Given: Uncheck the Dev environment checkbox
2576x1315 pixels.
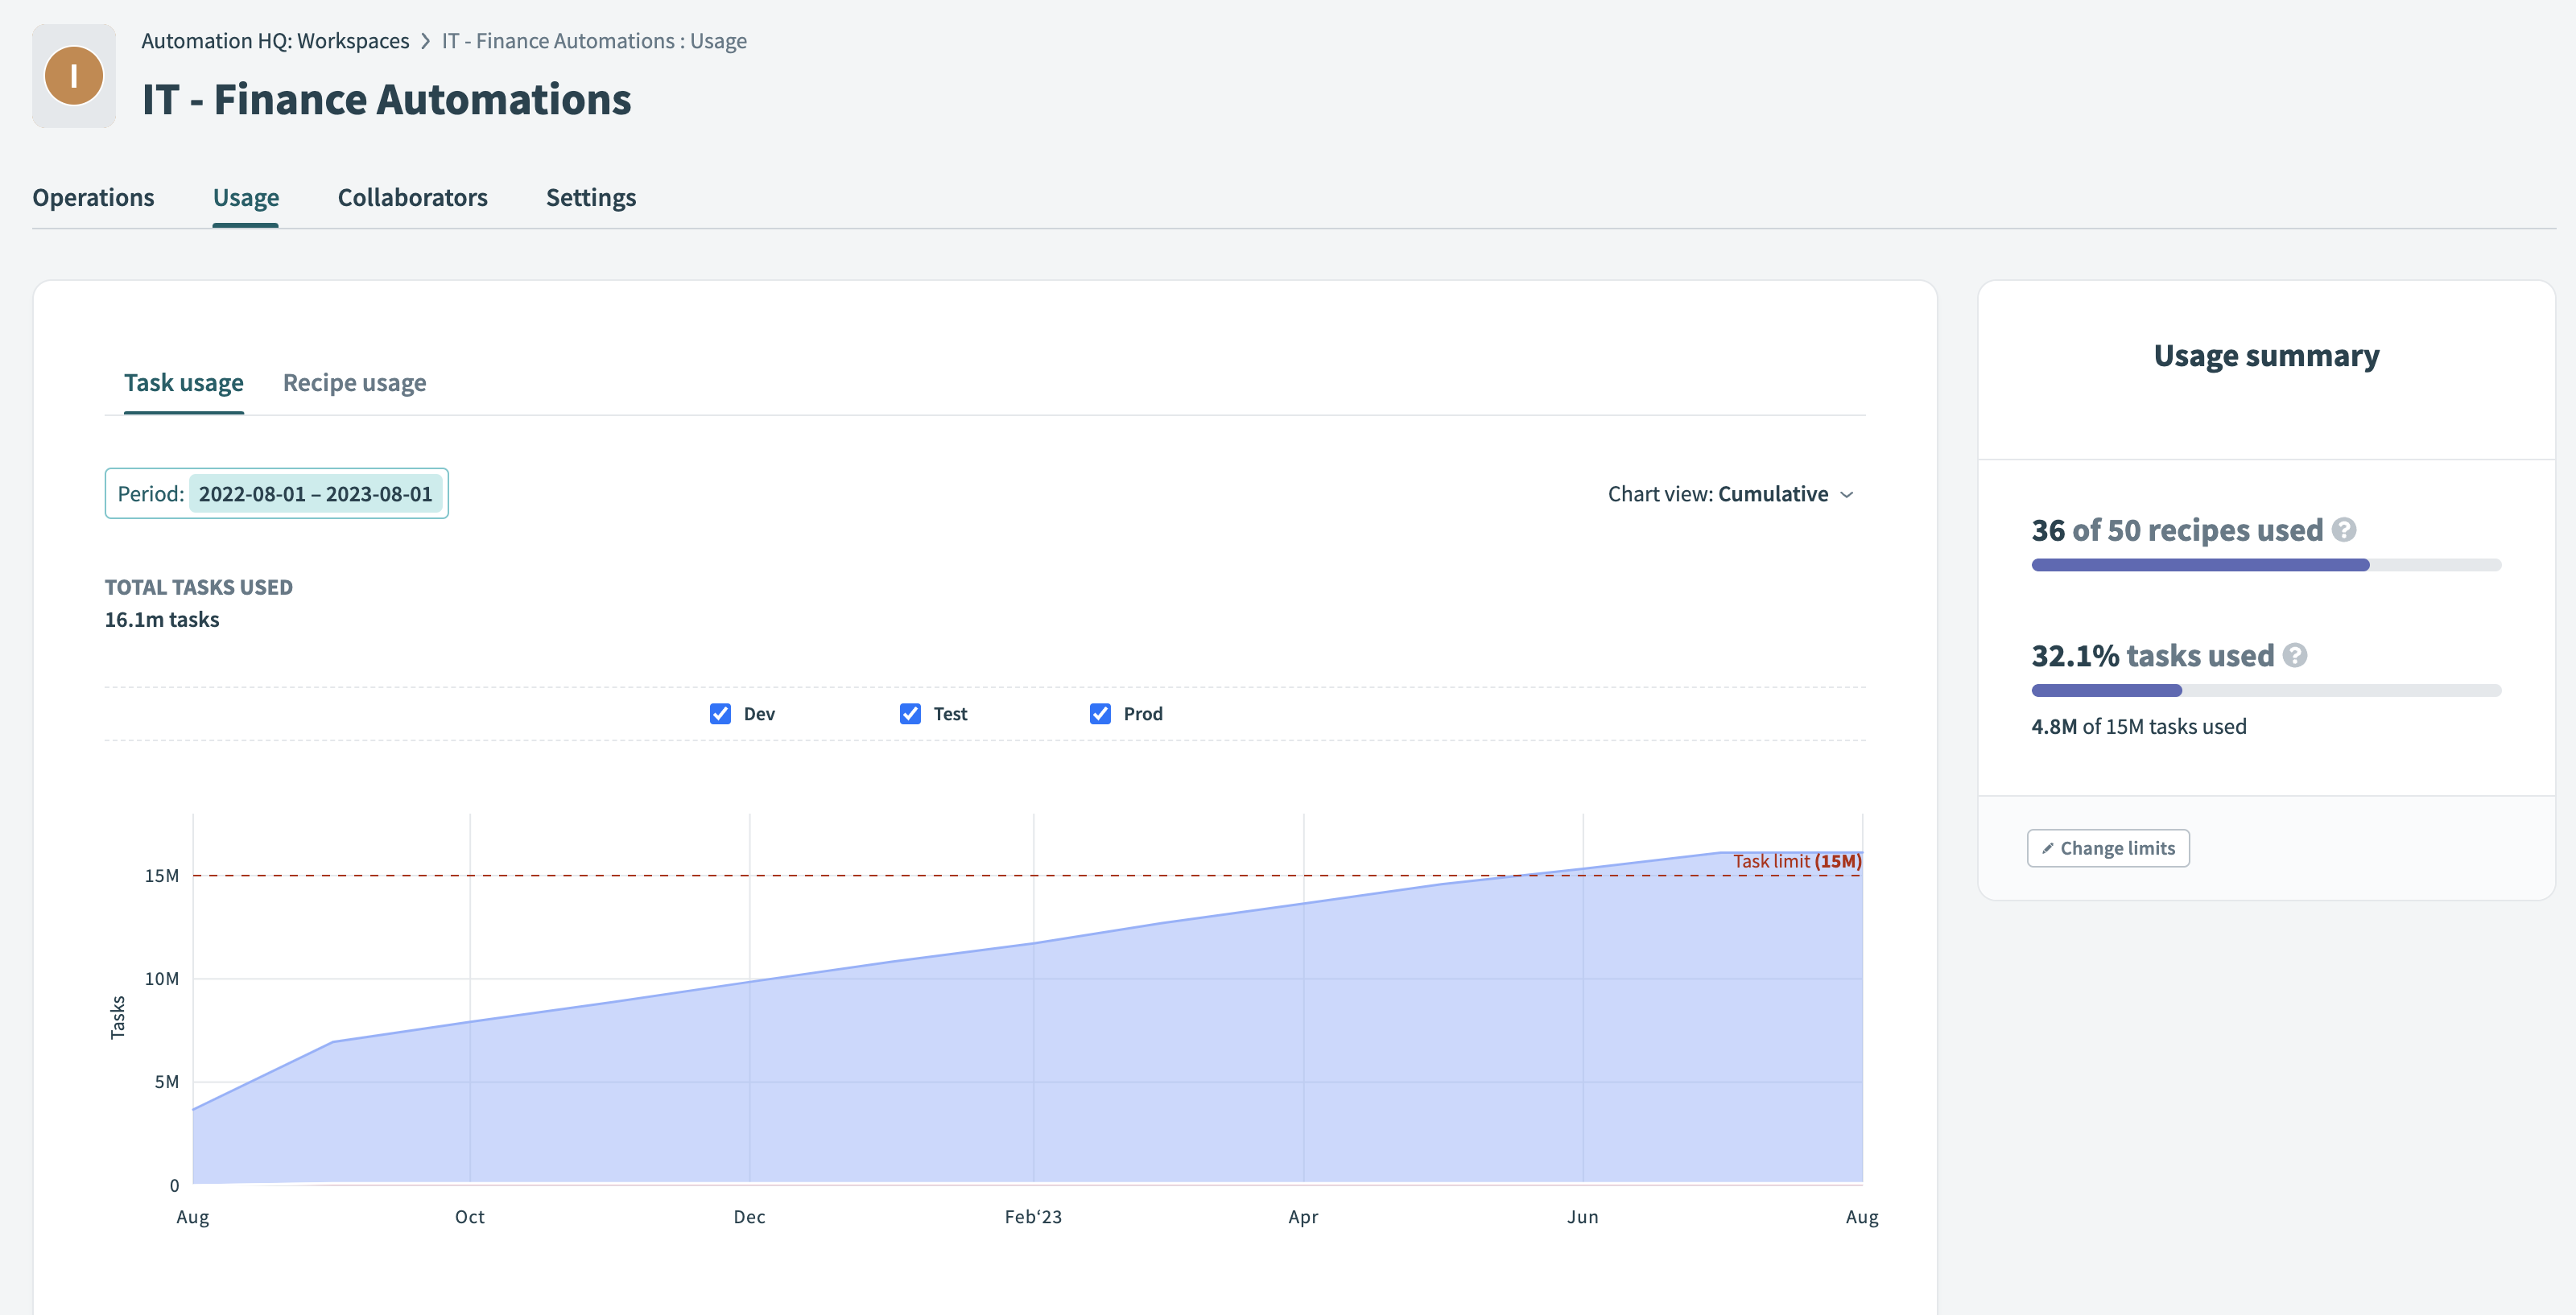Looking at the screenshot, I should point(720,713).
